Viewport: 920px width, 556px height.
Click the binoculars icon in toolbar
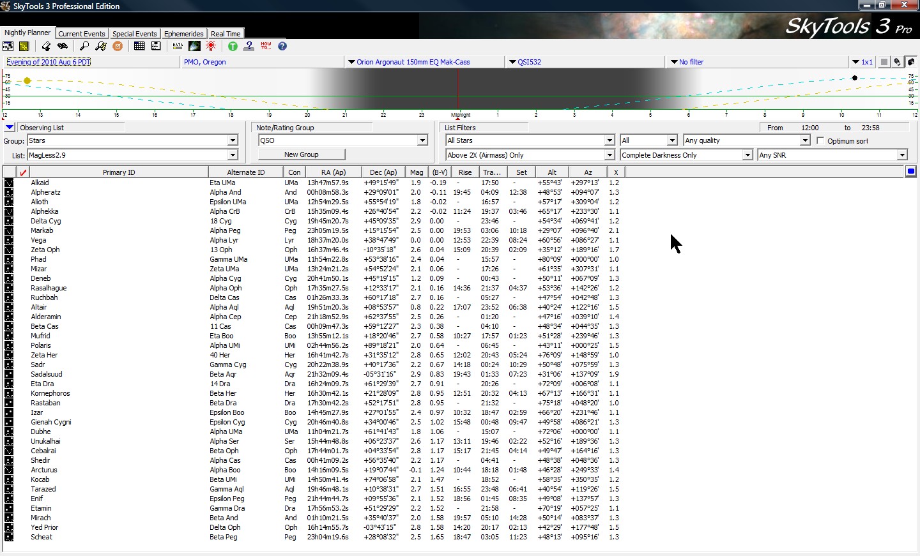click(x=63, y=46)
